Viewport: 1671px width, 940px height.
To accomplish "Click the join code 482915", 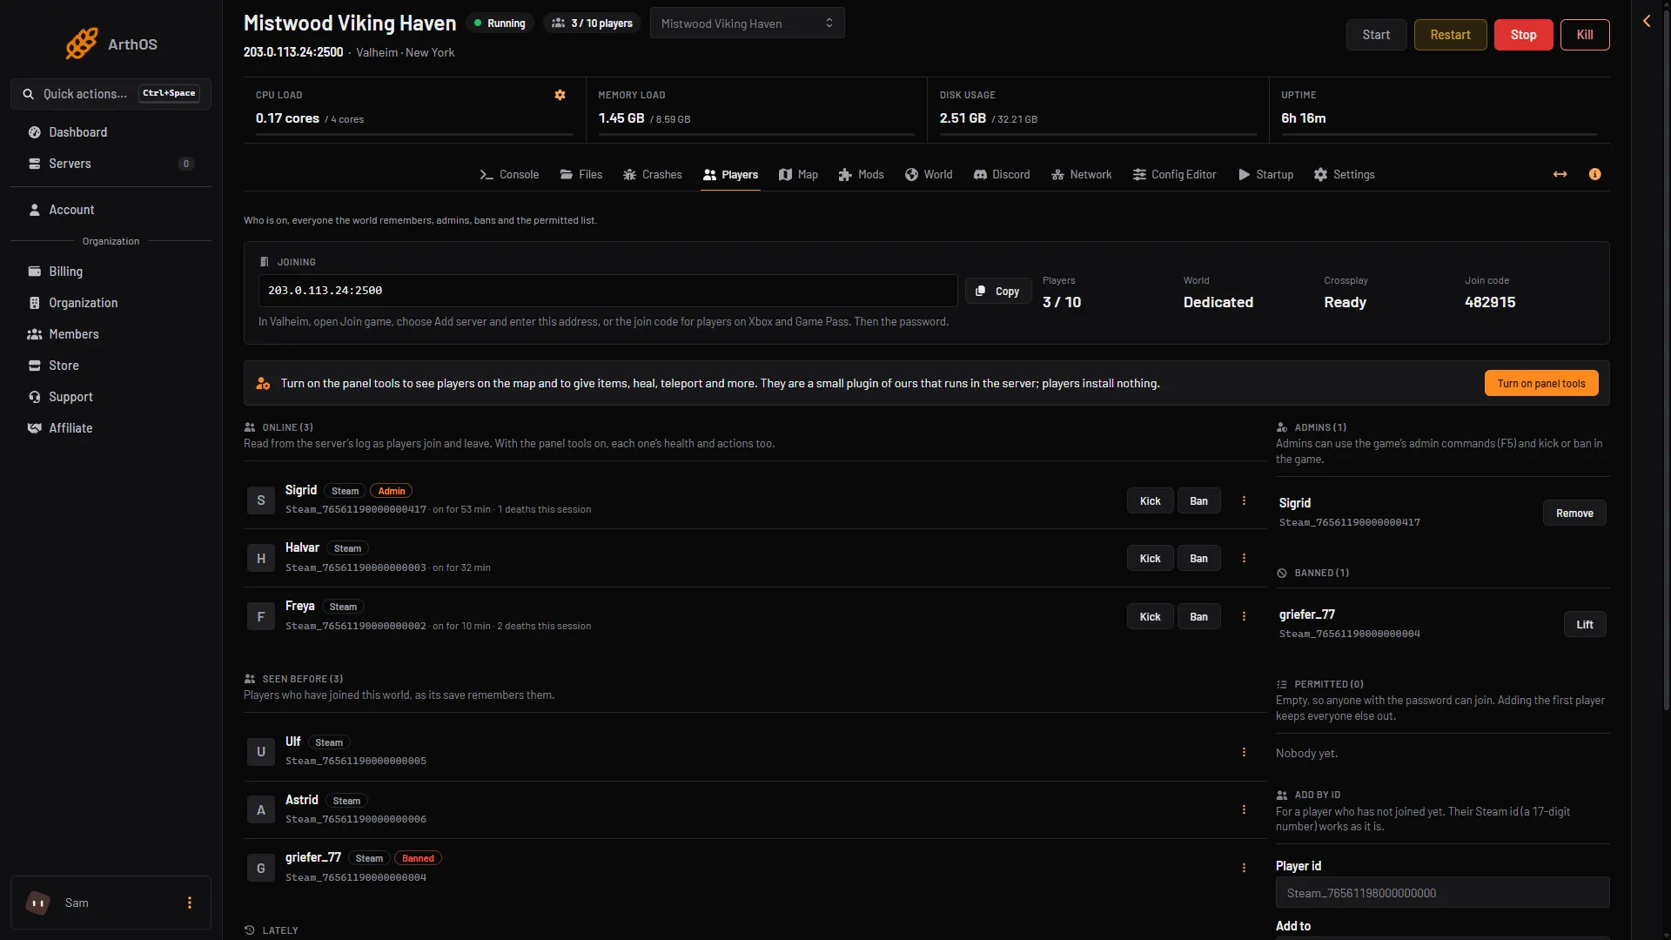I will pos(1490,303).
